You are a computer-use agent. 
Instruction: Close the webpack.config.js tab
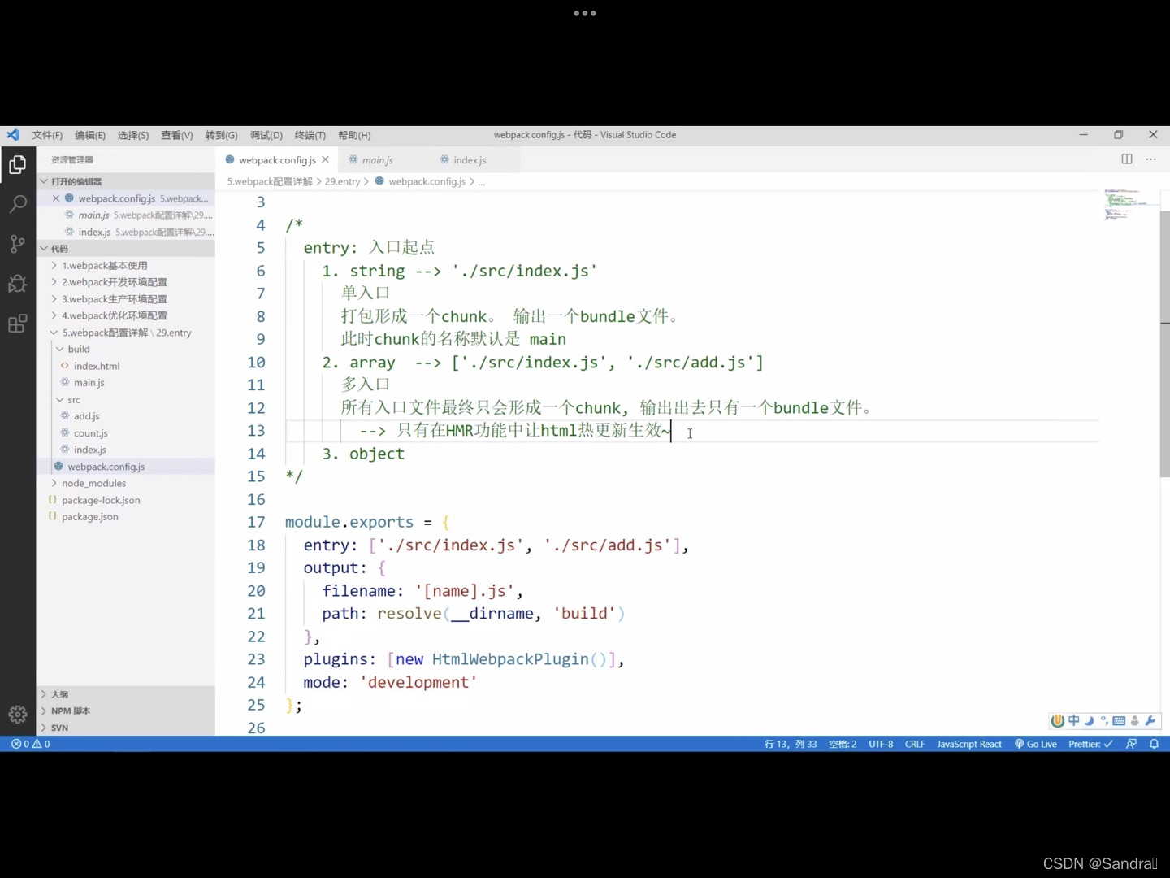[326, 160]
